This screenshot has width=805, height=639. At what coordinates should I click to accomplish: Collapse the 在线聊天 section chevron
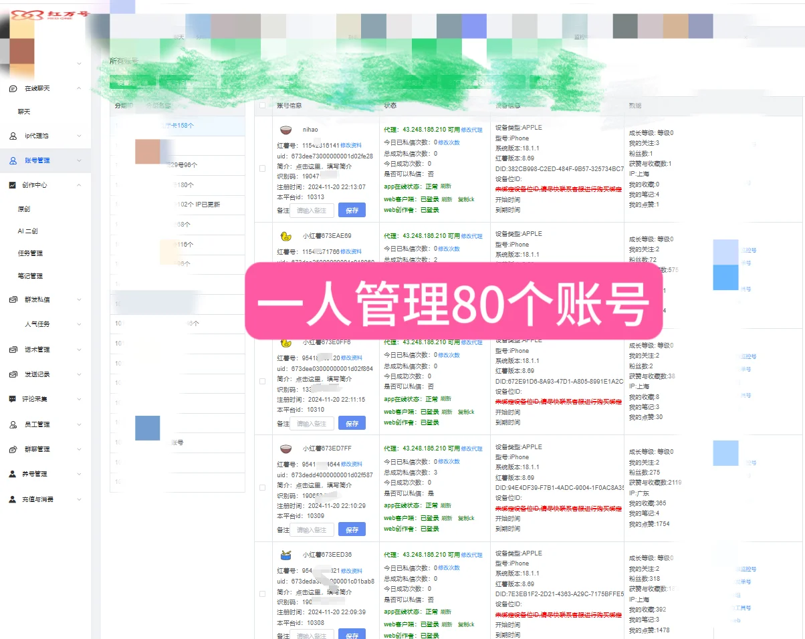pyautogui.click(x=78, y=88)
